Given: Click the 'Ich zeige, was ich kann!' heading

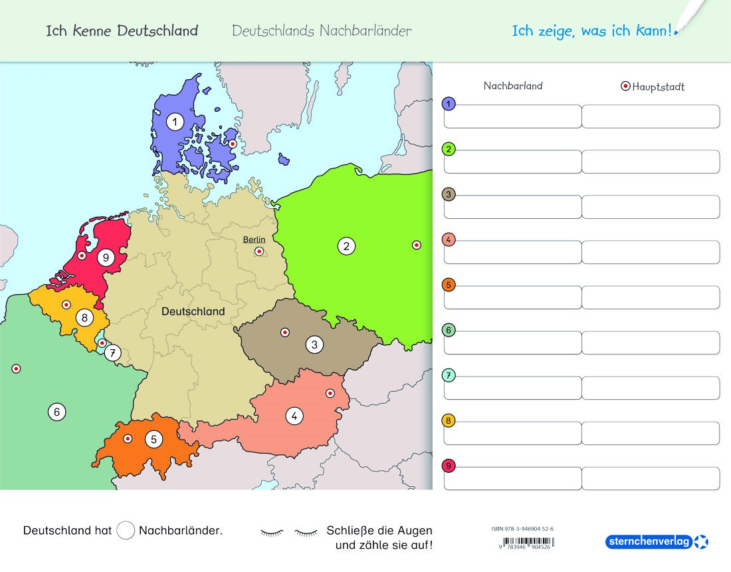Looking at the screenshot, I should [x=593, y=31].
